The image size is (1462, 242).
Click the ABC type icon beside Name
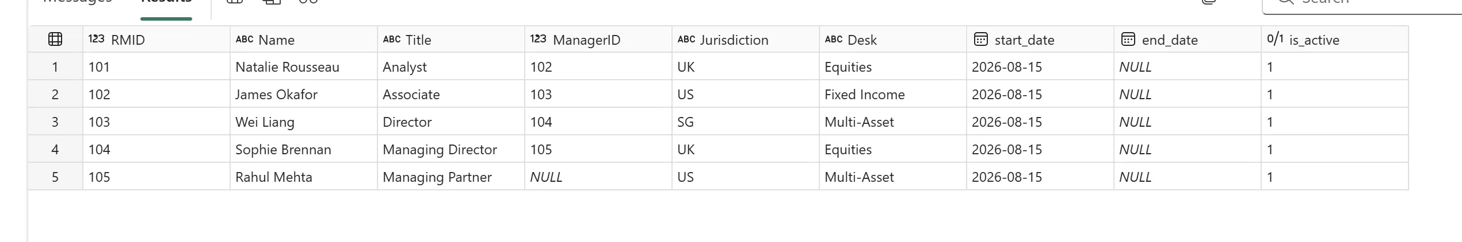(245, 40)
